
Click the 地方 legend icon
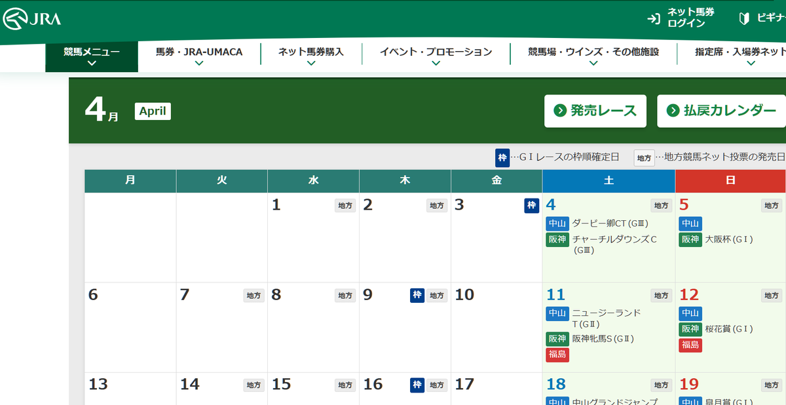point(644,158)
